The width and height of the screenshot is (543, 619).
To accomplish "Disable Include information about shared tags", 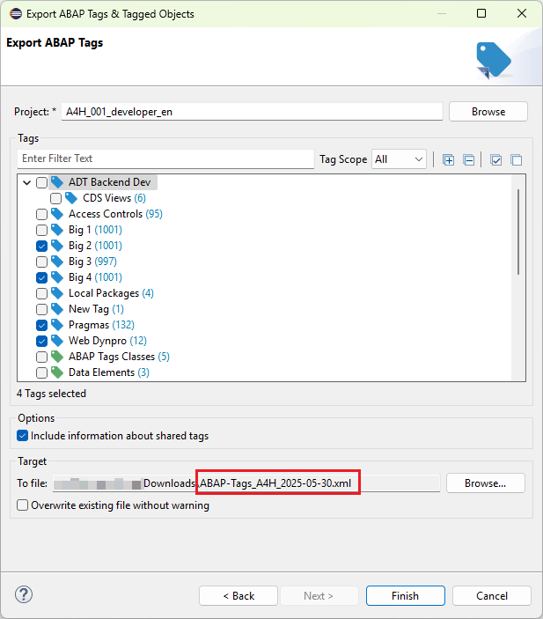I will (23, 436).
